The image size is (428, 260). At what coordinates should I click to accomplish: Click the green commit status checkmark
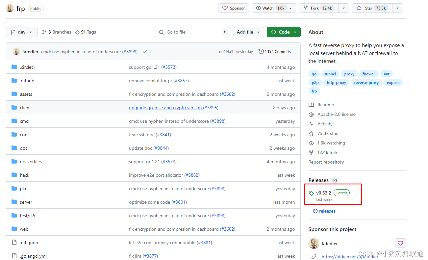[145, 52]
